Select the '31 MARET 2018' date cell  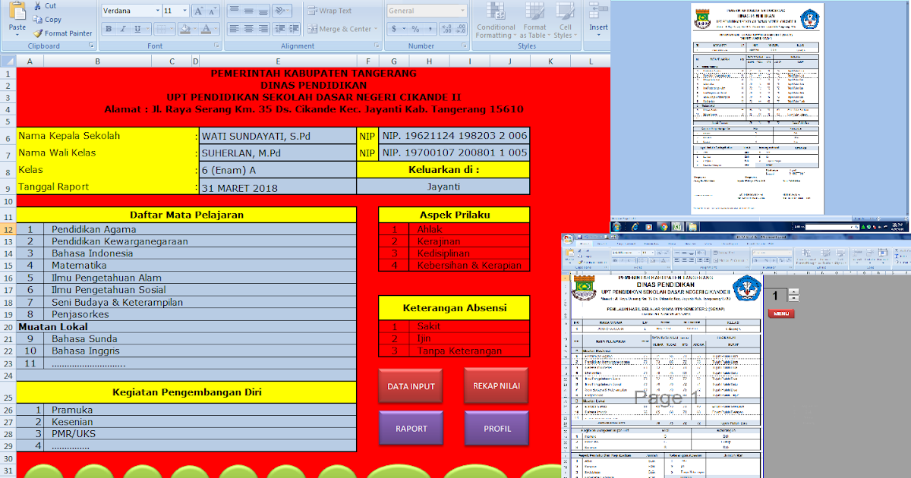click(278, 187)
